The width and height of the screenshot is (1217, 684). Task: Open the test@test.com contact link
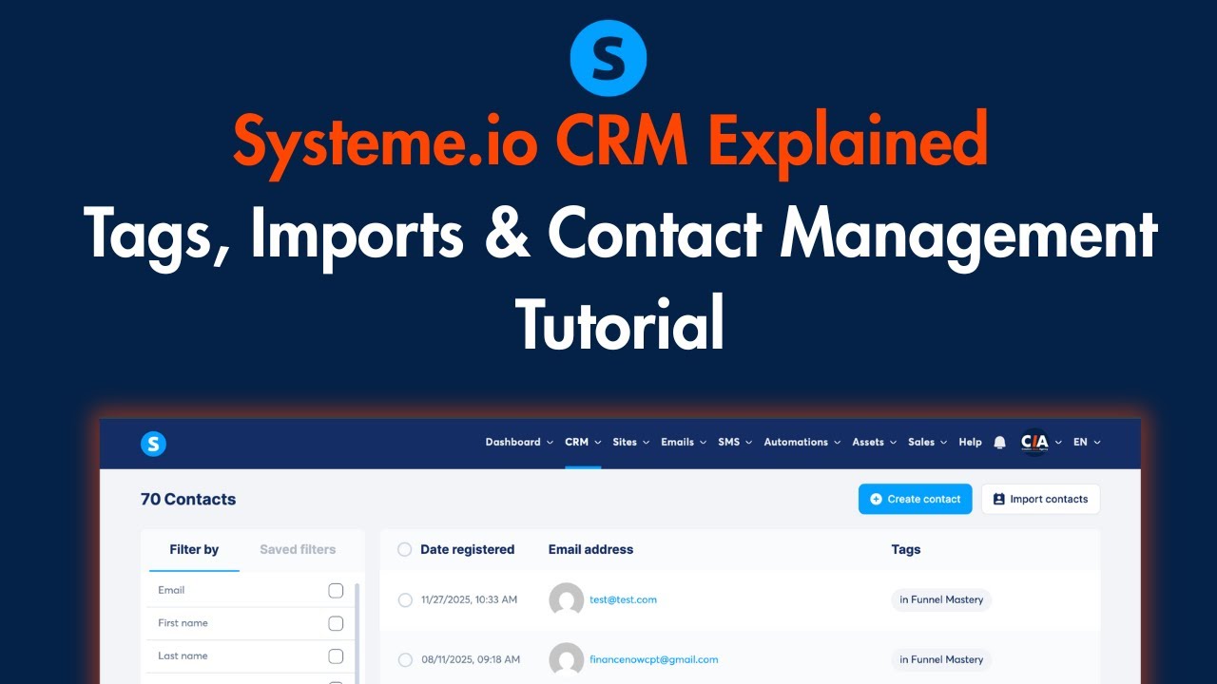click(x=623, y=599)
